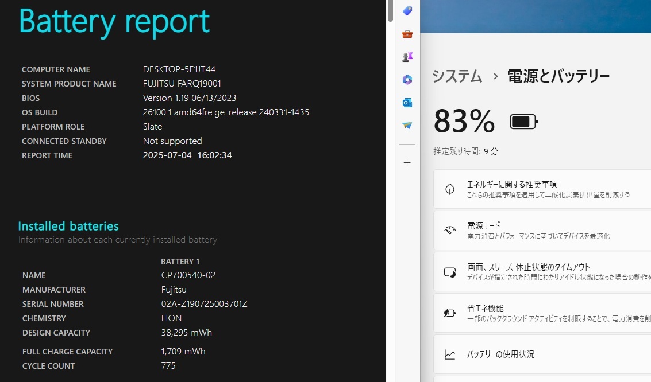Expand 画面、スリープ、休止状態のタイムアウト section
Image resolution: width=651 pixels, height=382 pixels.
point(542,272)
